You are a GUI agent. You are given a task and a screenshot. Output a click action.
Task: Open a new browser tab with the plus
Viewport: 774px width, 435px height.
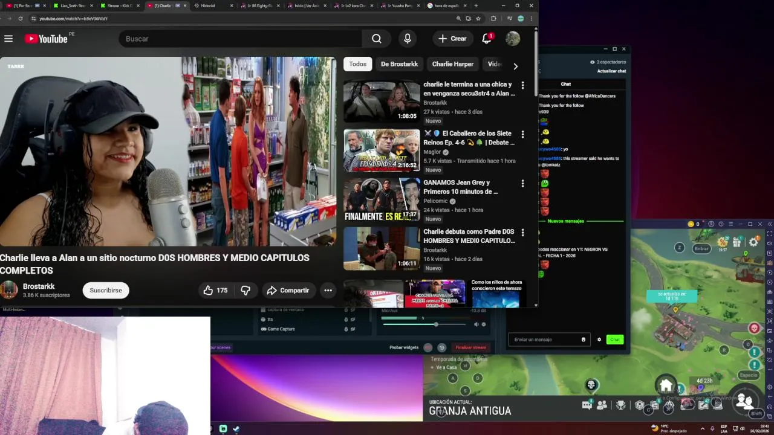click(476, 5)
